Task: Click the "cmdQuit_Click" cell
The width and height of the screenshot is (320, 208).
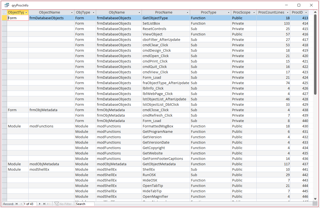Action: (x=166, y=67)
